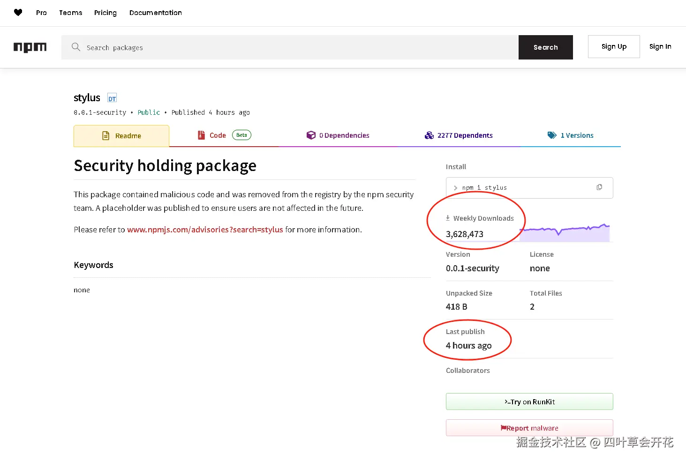This screenshot has height=461, width=686.
Task: Click the Beta badge next to Code
Action: tap(241, 135)
